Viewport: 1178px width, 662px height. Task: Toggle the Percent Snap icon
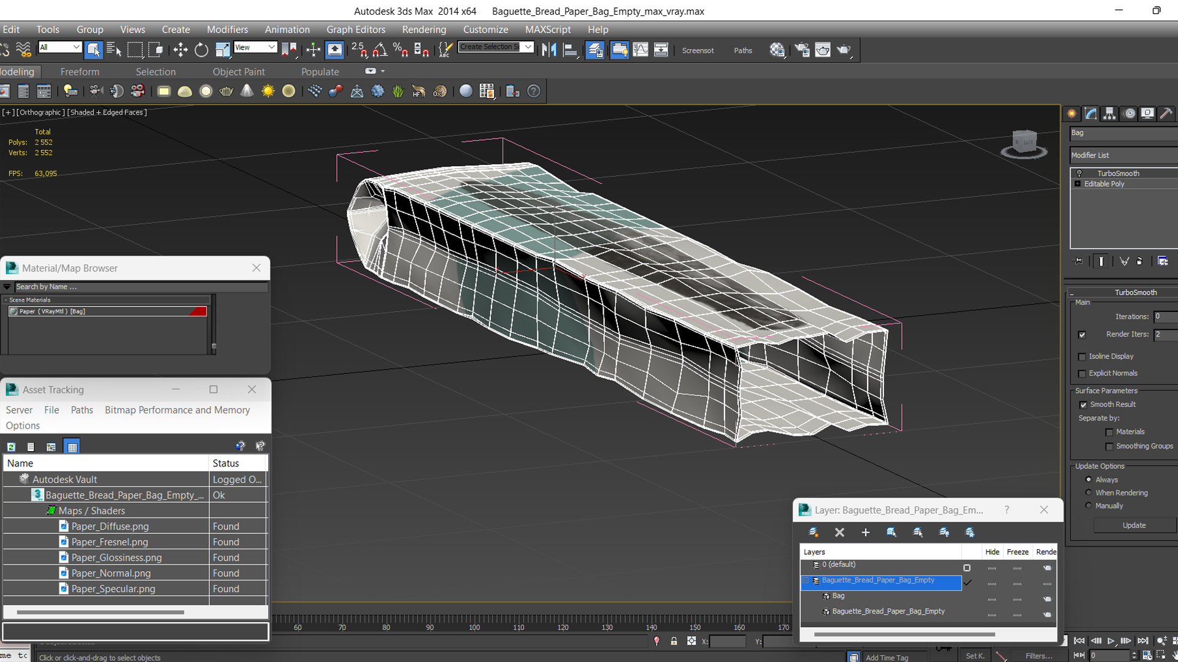401,50
